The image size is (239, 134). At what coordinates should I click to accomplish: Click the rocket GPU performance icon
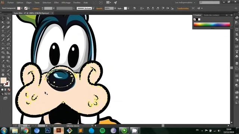point(115,3)
